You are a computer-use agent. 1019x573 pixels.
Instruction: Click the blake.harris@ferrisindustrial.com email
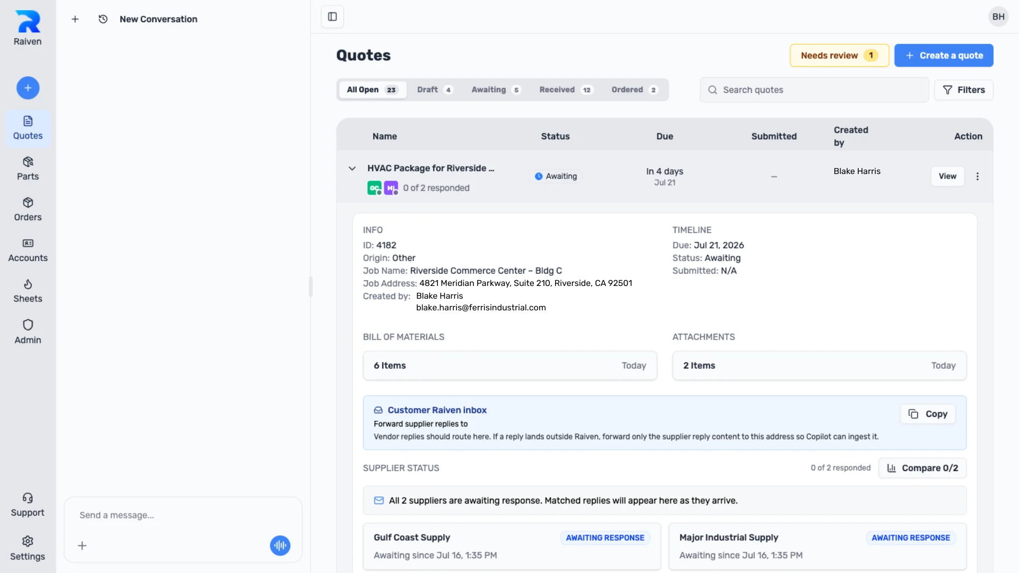(x=481, y=308)
